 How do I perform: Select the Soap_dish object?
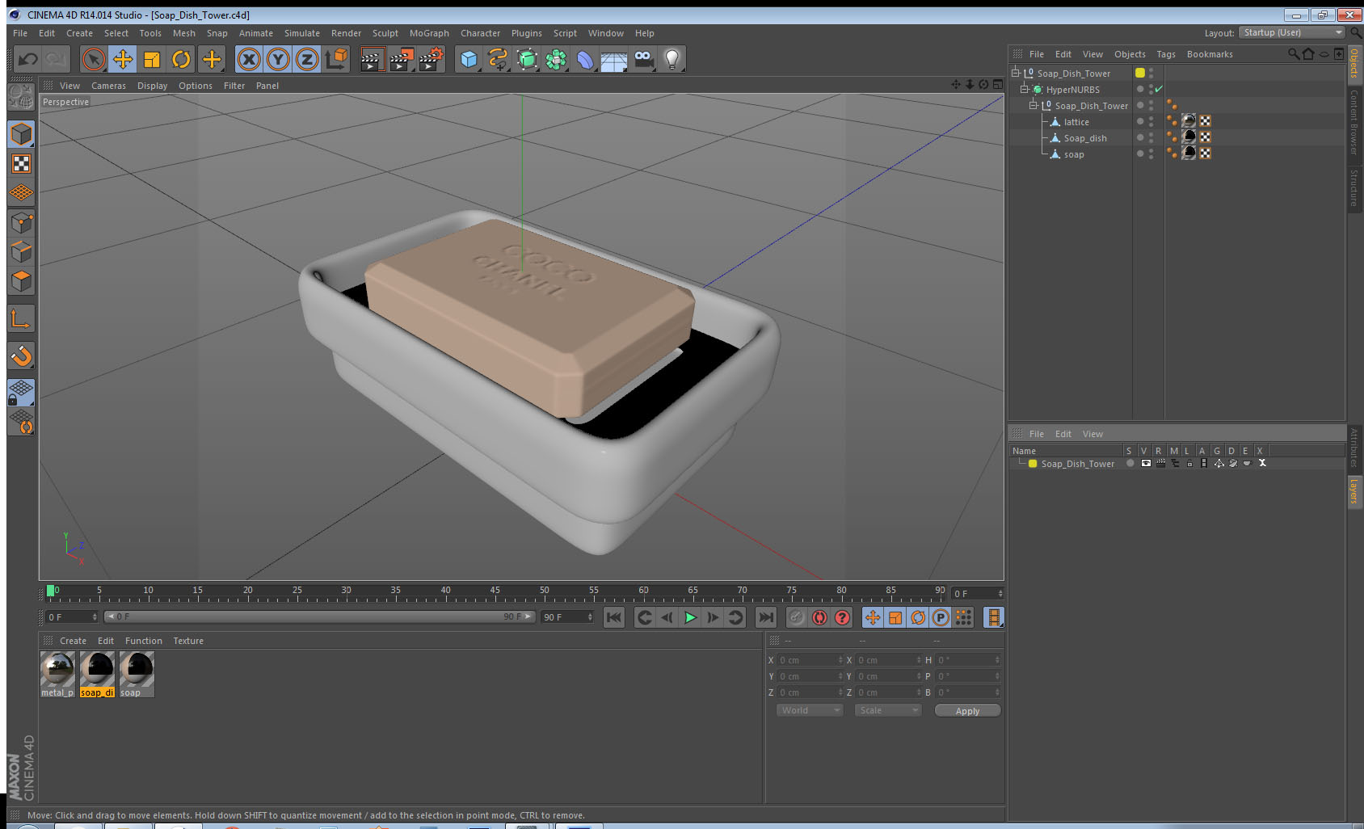pos(1084,138)
